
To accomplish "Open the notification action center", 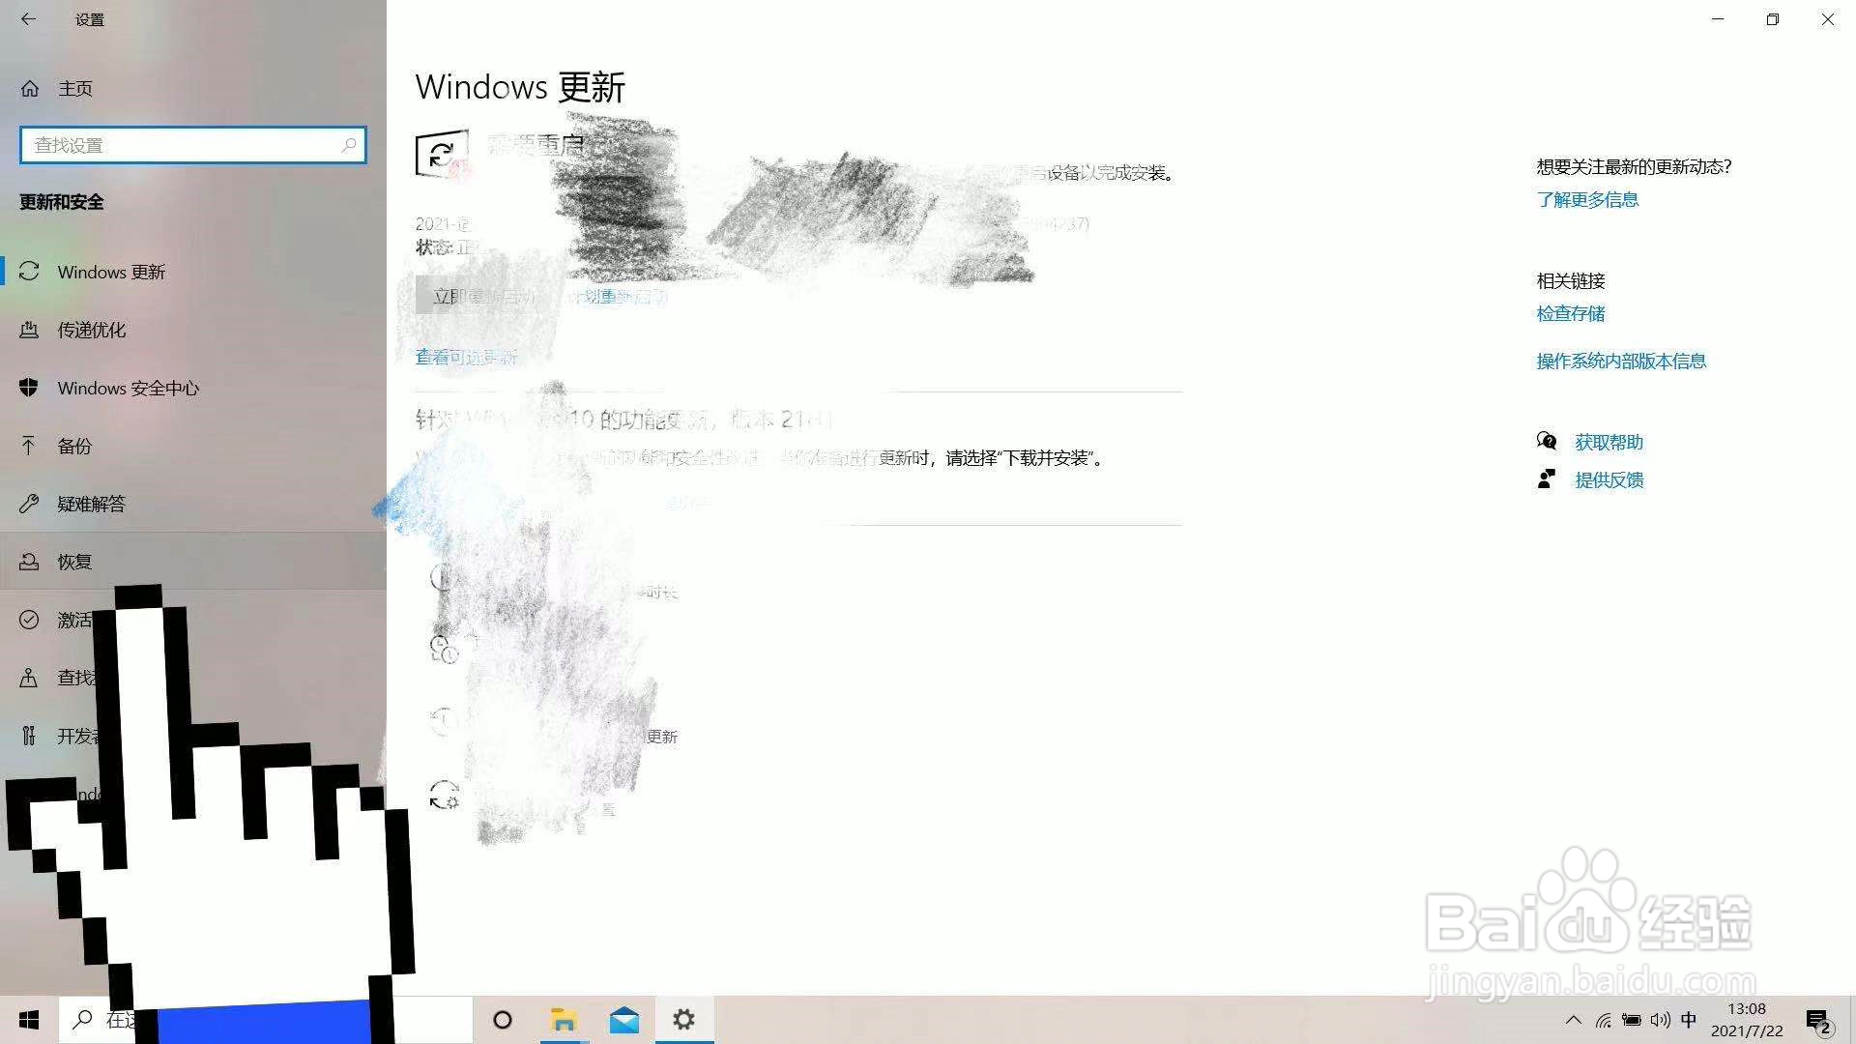I will point(1817,1021).
